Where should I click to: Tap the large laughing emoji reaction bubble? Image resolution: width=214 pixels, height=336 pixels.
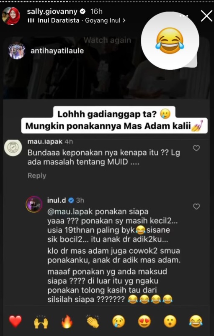pos(170,41)
